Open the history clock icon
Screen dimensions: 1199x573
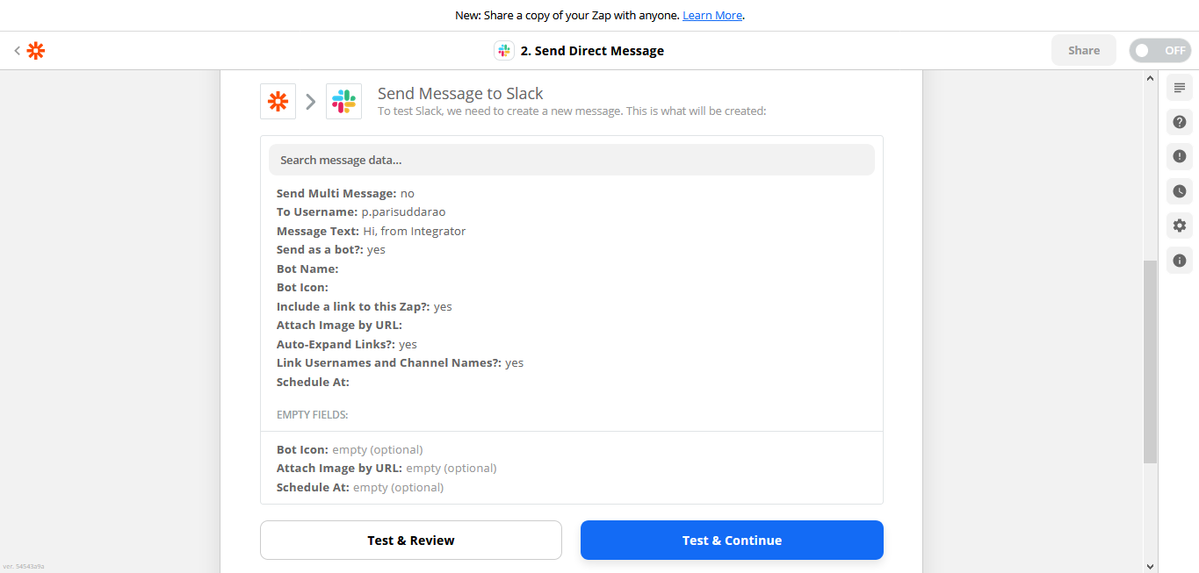point(1179,191)
